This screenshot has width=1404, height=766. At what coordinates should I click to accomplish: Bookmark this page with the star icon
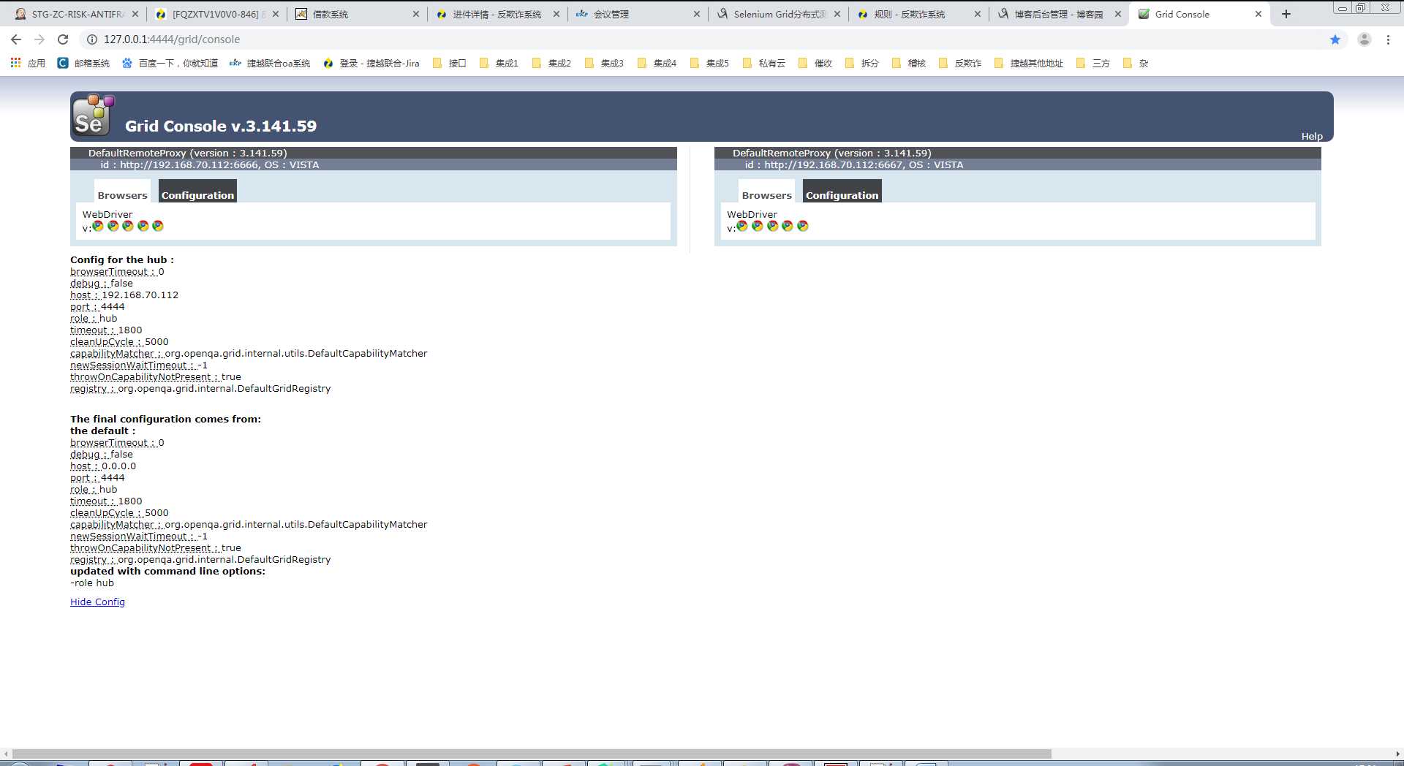coord(1335,39)
